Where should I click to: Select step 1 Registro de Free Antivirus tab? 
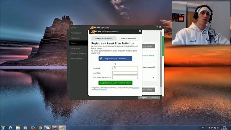point(104,39)
